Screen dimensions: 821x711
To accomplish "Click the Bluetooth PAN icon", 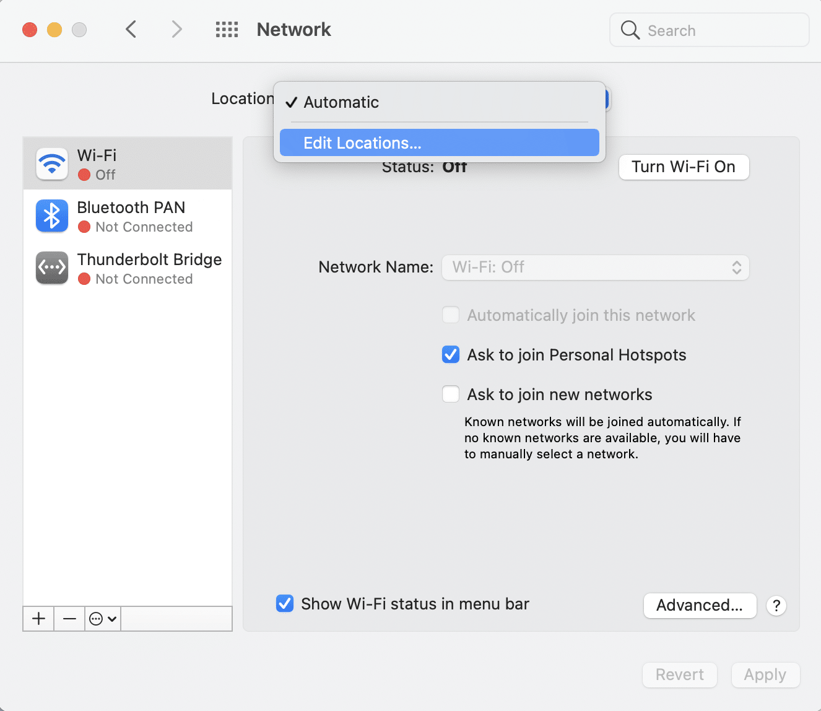I will click(x=52, y=216).
